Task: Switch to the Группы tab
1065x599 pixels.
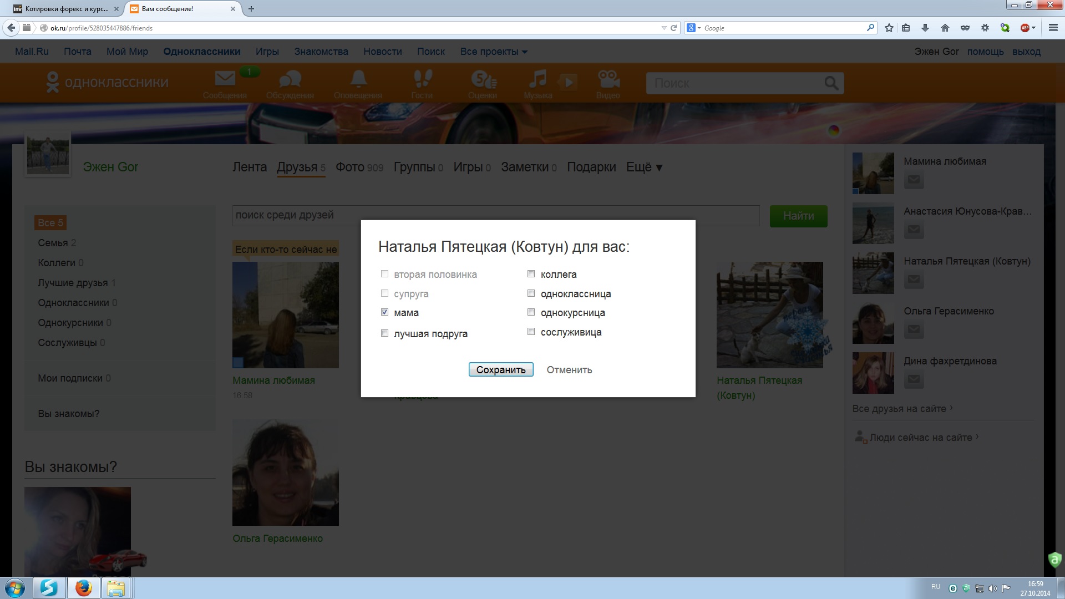Action: point(418,167)
